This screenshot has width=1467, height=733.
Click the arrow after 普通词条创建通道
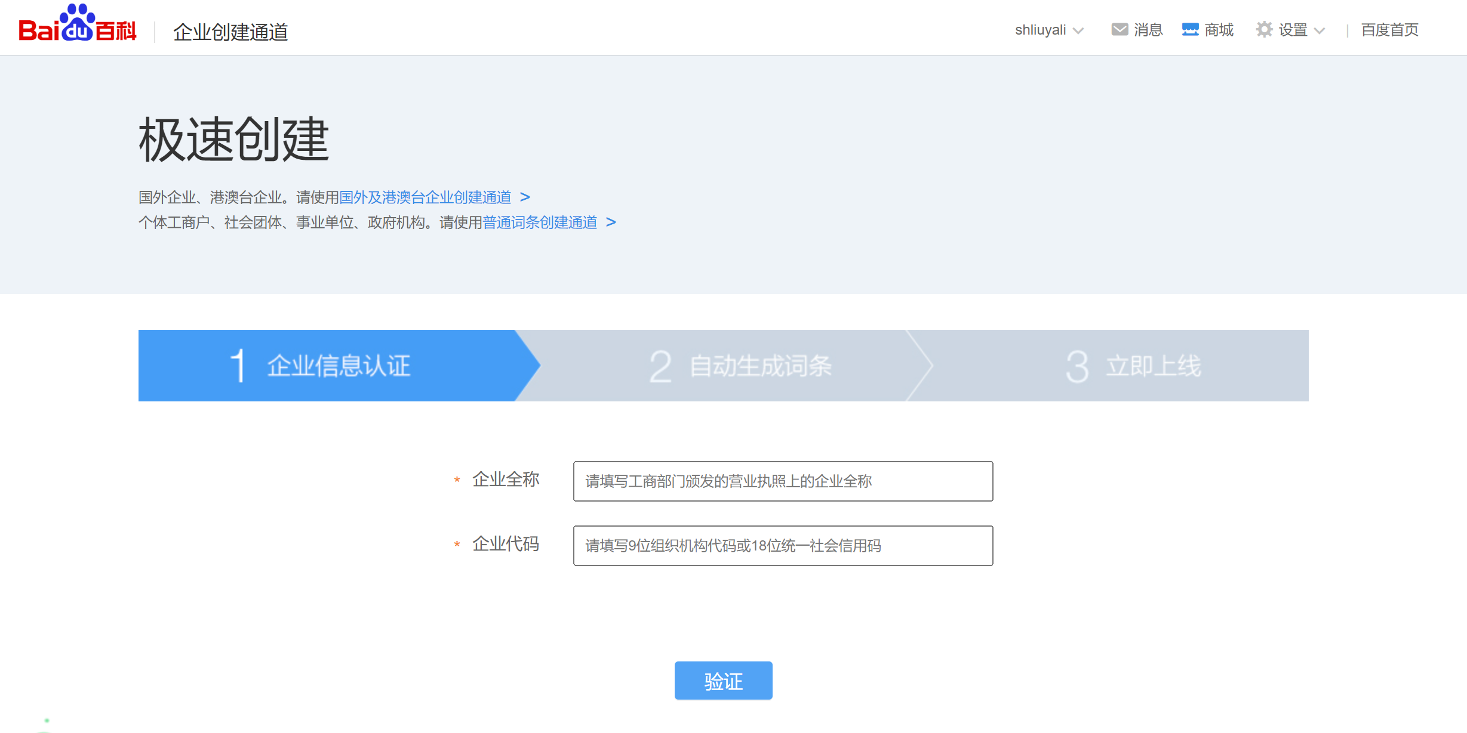[611, 222]
